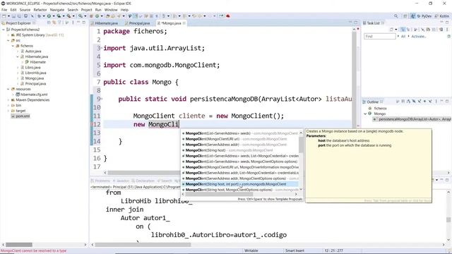Collapse the ficheros package node
The image size is (452, 254).
13,46
